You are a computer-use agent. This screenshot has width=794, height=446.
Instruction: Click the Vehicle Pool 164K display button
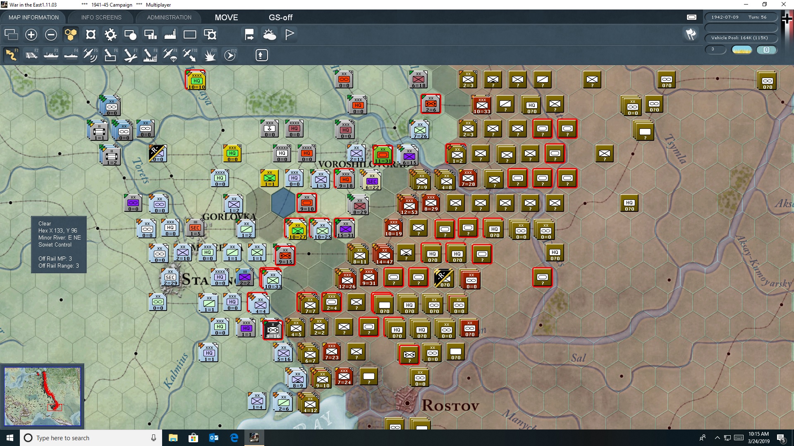[741, 38]
